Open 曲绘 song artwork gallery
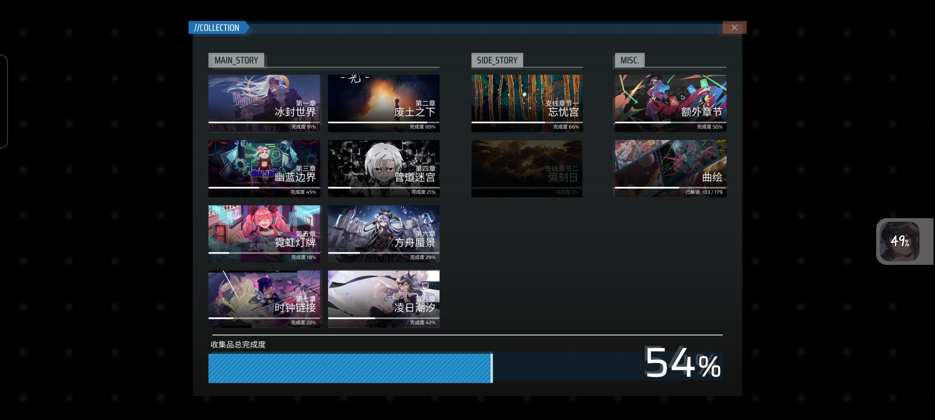 pyautogui.click(x=670, y=168)
